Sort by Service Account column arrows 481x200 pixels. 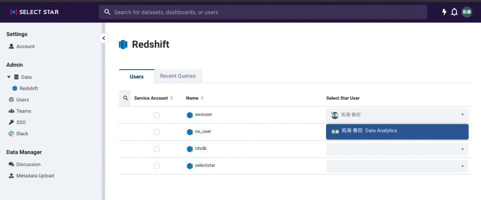pos(171,98)
